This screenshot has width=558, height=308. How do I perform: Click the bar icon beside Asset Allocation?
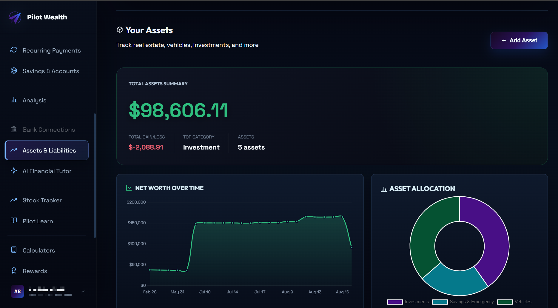(x=384, y=189)
